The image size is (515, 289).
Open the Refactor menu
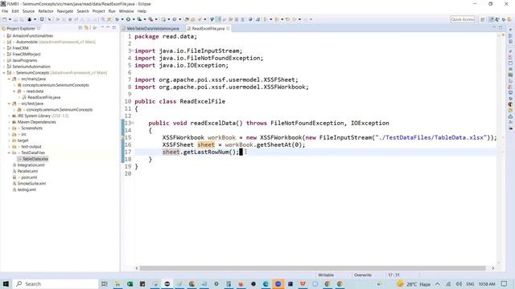click(x=46, y=11)
